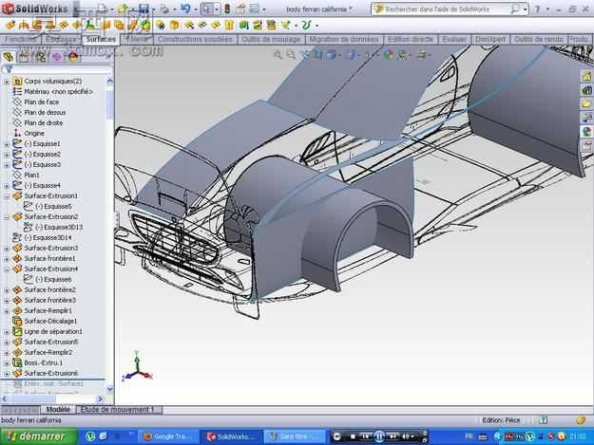Click the feature tree down scroll arrow
594x445 pixels.
(x=110, y=388)
